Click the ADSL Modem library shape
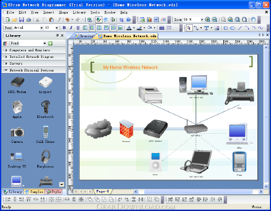The image size is (271, 211). pyautogui.click(x=17, y=85)
